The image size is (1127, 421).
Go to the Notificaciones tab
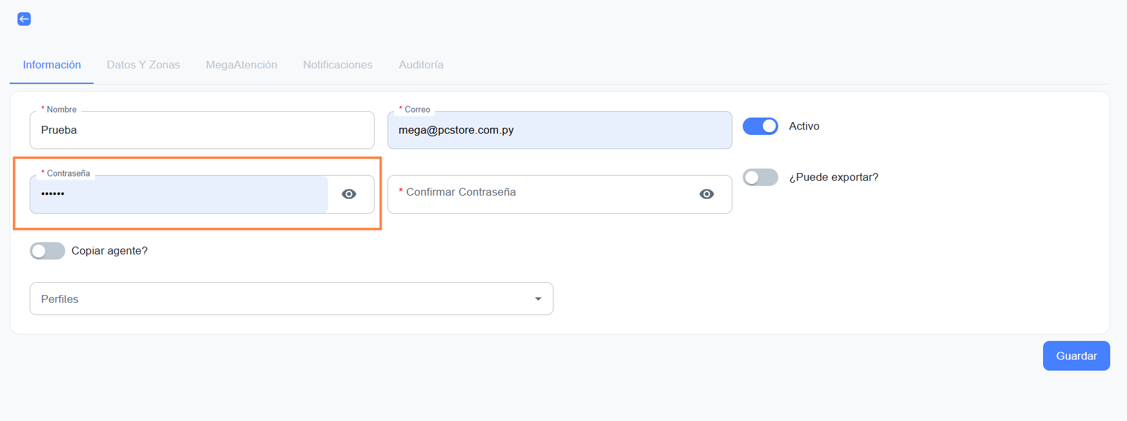(x=338, y=65)
